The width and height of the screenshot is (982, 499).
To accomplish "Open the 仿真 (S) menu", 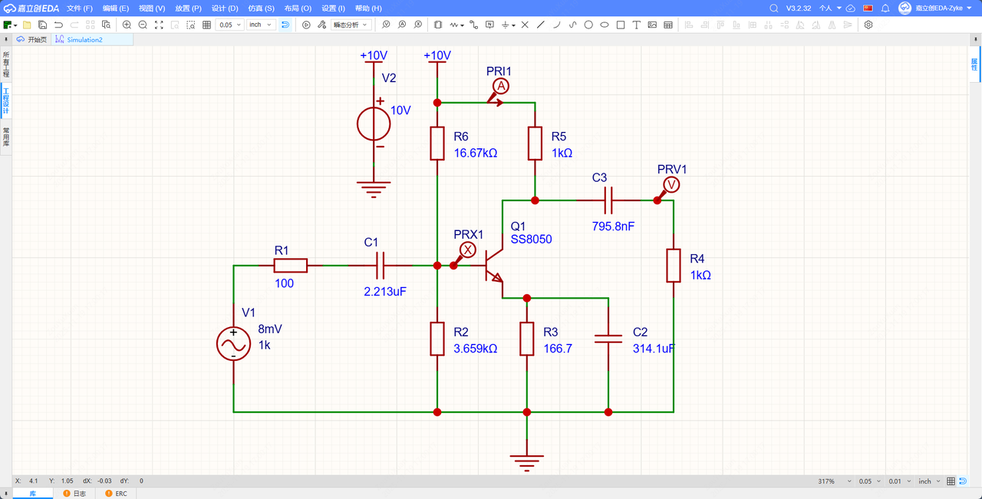I will click(261, 8).
